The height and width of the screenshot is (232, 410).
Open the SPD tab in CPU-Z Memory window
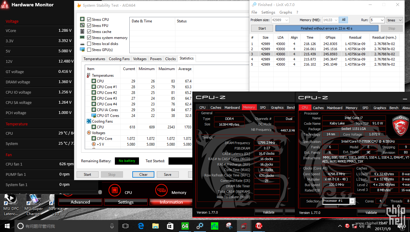[263, 107]
